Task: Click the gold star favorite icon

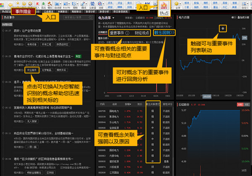Action: [18, 3]
